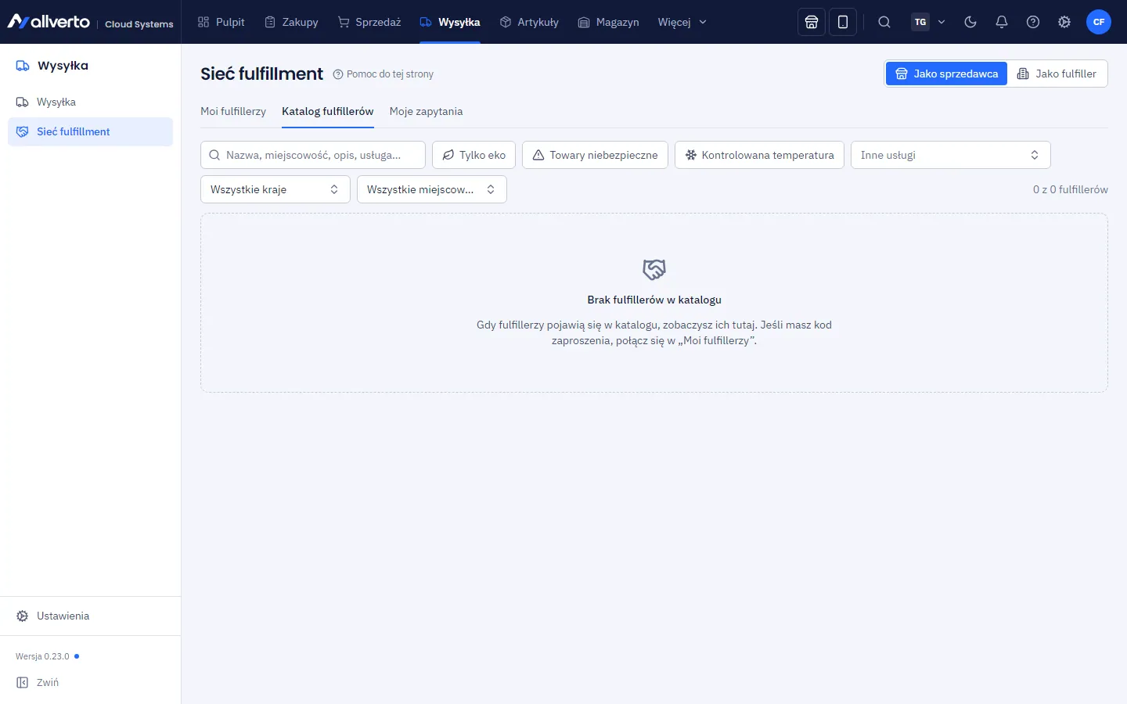Toggle Towary niebezpieczne filter

click(595, 155)
